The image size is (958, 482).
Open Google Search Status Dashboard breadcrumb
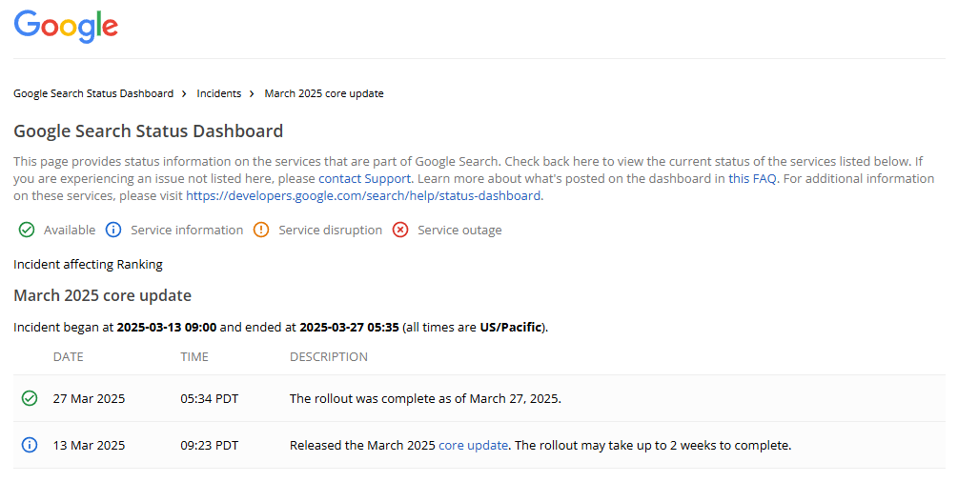coord(93,93)
